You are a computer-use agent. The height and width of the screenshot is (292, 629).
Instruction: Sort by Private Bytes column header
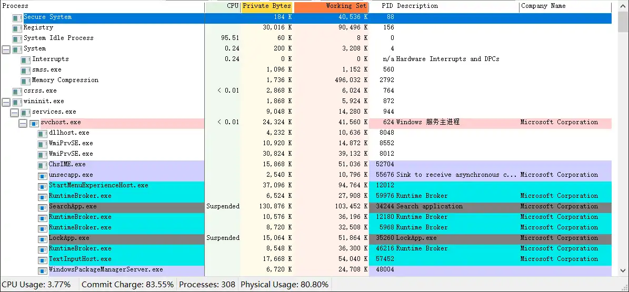(266, 6)
